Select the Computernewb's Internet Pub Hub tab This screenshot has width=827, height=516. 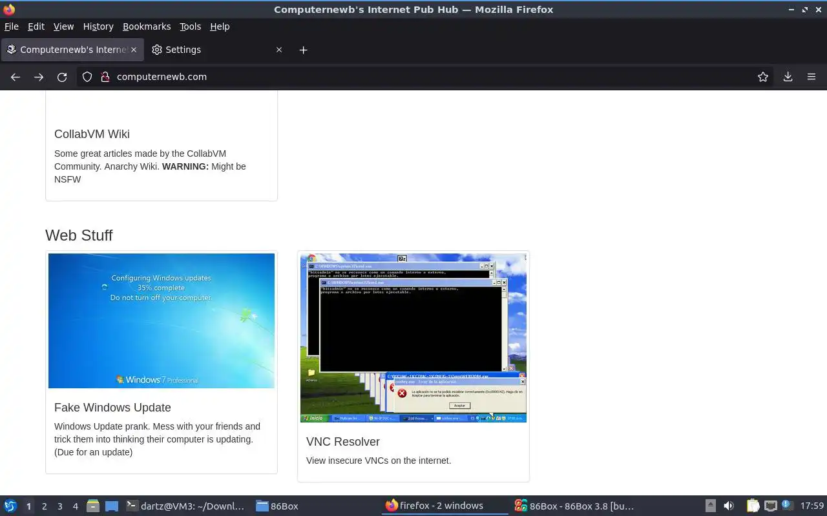pos(71,50)
